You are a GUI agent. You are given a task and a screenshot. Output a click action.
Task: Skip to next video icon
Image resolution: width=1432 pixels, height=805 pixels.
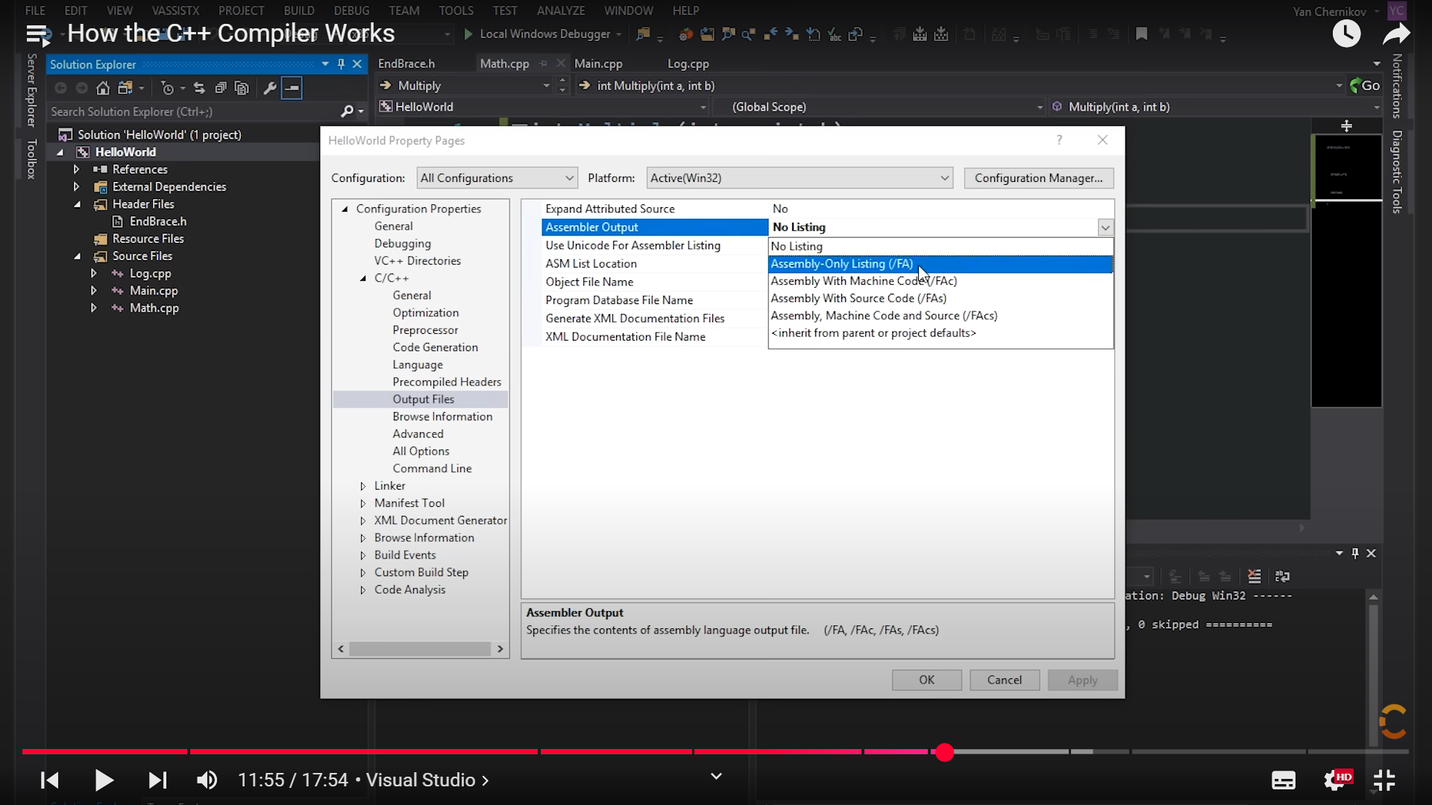tap(157, 780)
